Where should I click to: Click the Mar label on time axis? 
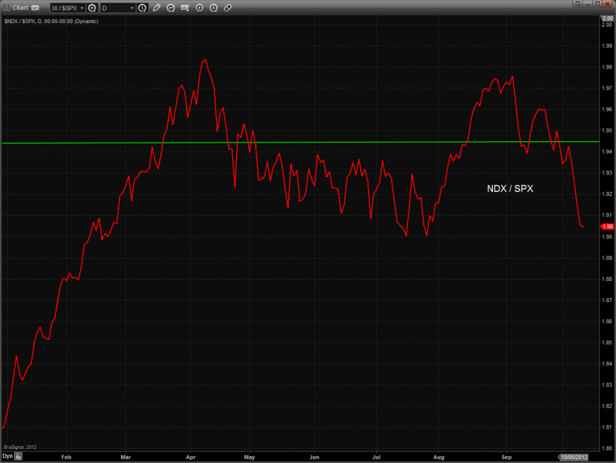click(x=126, y=457)
